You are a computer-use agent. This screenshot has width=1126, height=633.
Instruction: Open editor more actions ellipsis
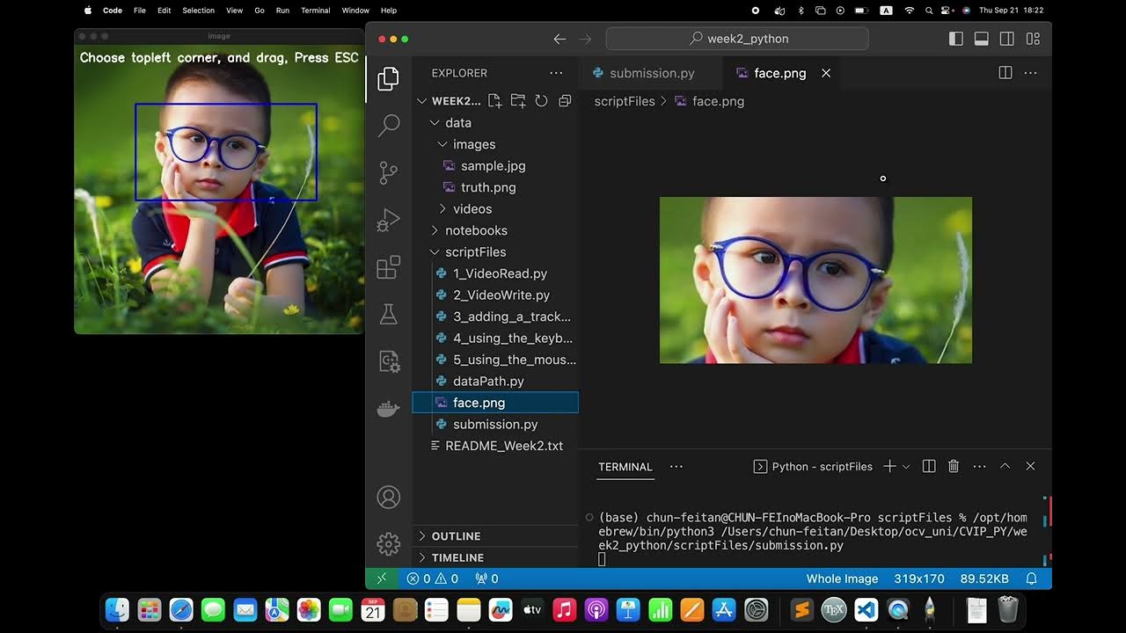(x=1030, y=73)
